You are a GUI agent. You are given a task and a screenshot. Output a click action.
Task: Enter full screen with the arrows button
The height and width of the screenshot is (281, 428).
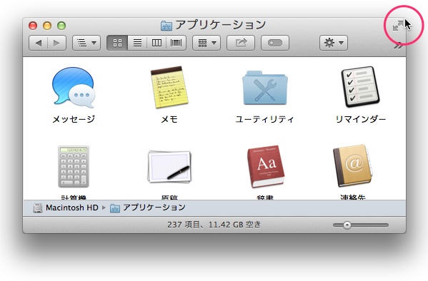point(398,26)
